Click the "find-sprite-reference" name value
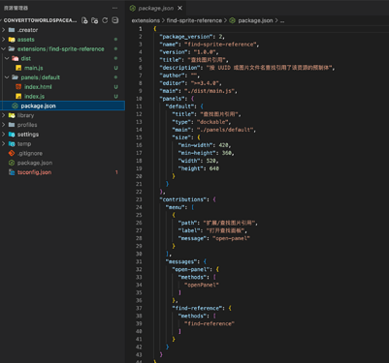 pyautogui.click(x=220, y=45)
